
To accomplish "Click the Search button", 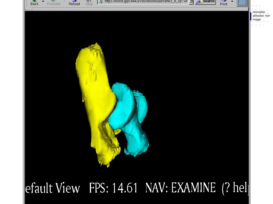I will tap(205, 2).
